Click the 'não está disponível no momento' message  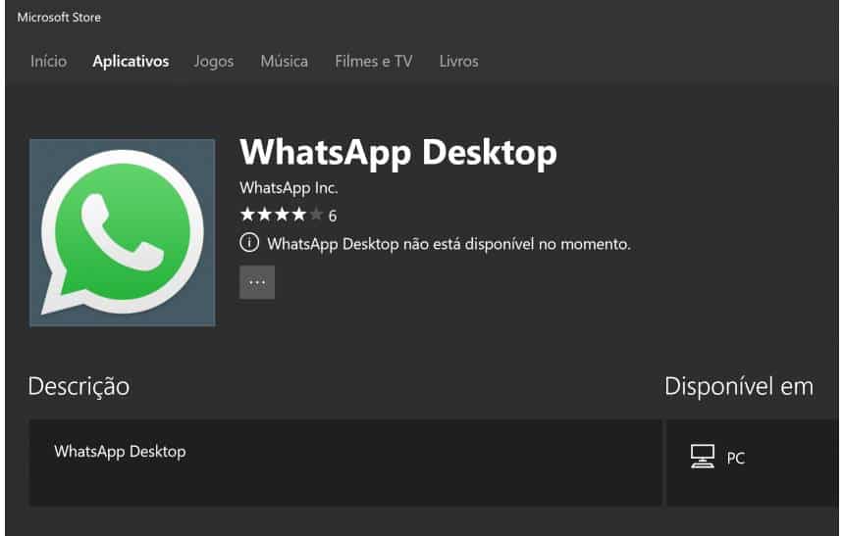[448, 244]
